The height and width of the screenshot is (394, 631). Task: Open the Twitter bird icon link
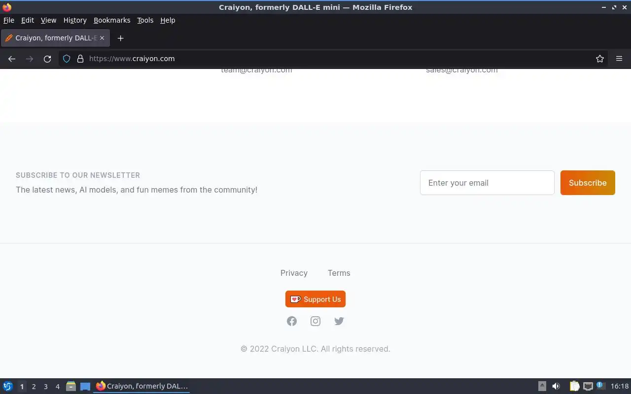(x=339, y=321)
